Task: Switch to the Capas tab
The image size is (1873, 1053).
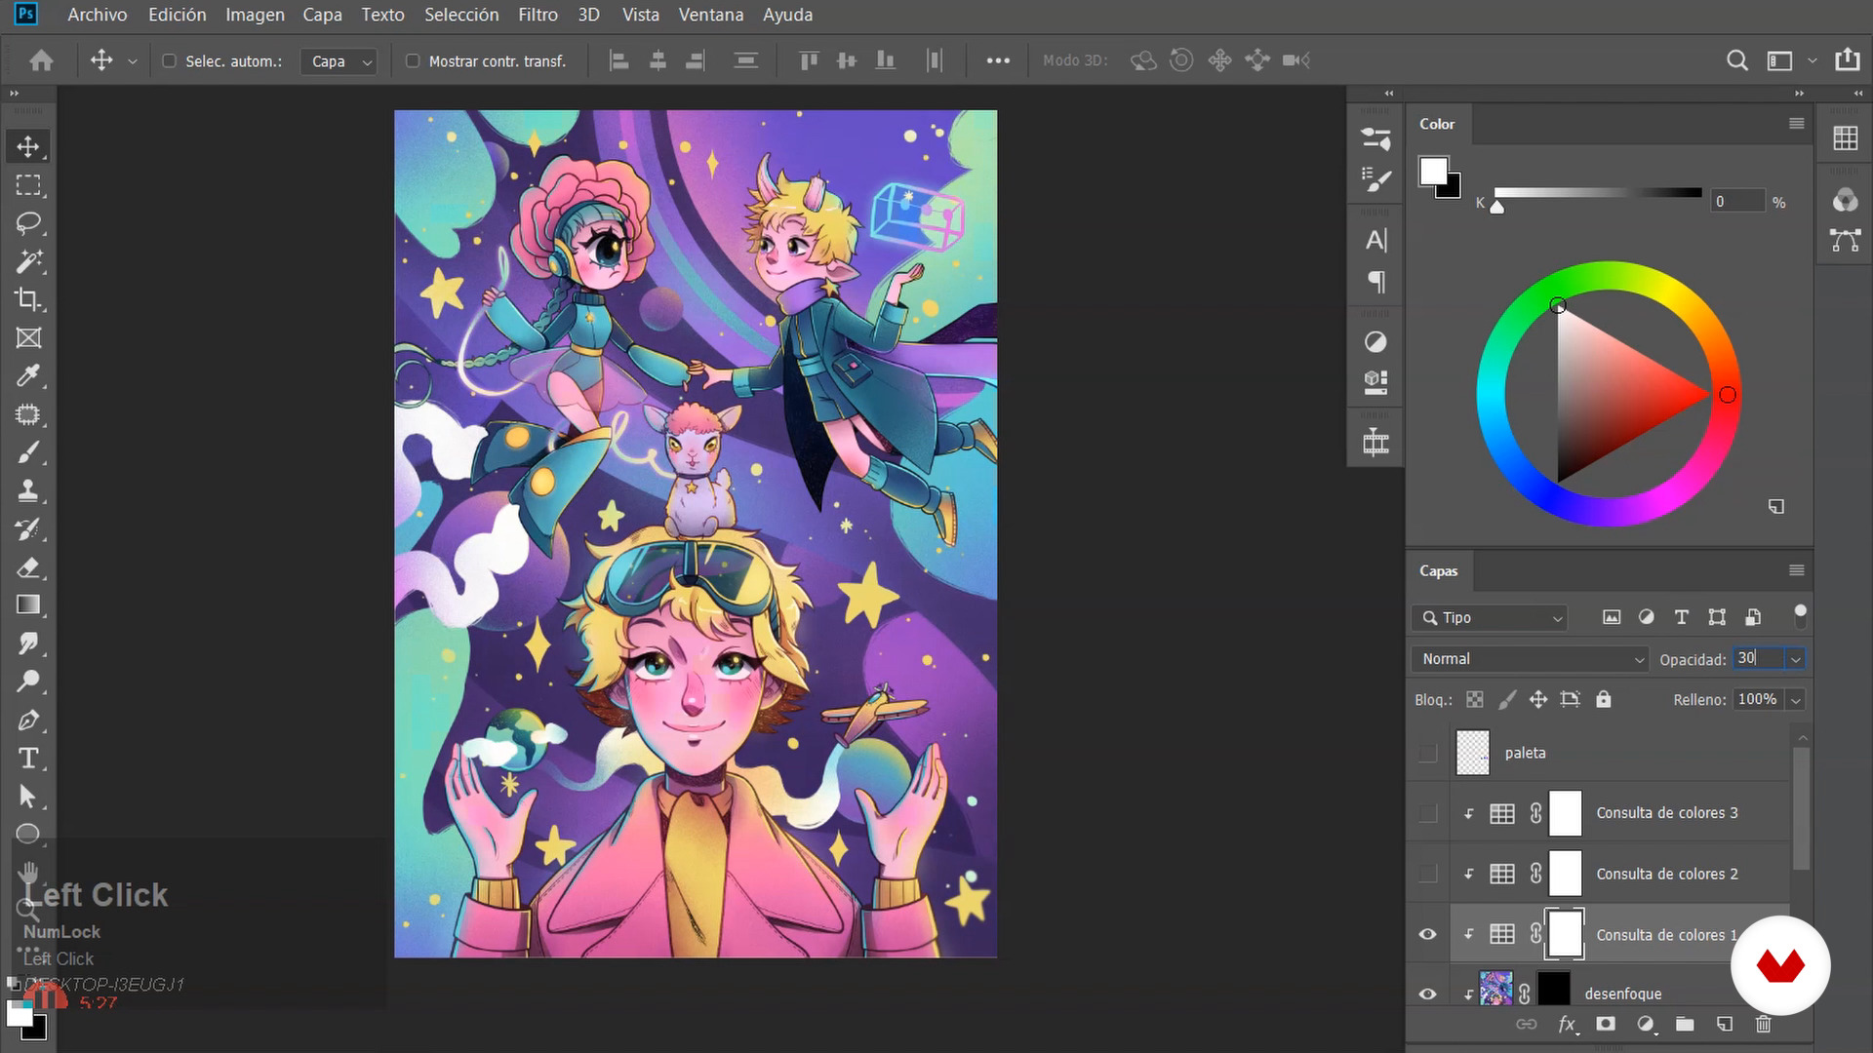Action: pyautogui.click(x=1438, y=570)
